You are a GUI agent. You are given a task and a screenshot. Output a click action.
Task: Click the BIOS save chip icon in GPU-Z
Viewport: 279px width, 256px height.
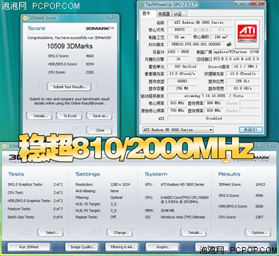229,44
